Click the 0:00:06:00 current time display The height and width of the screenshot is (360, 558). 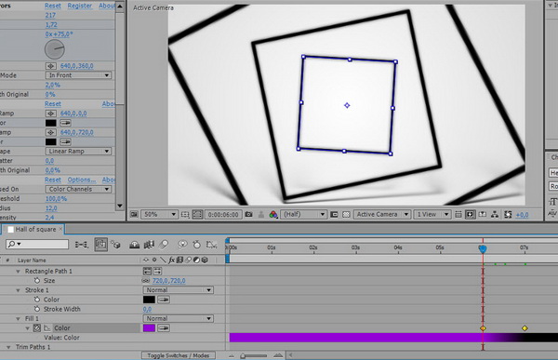(223, 214)
